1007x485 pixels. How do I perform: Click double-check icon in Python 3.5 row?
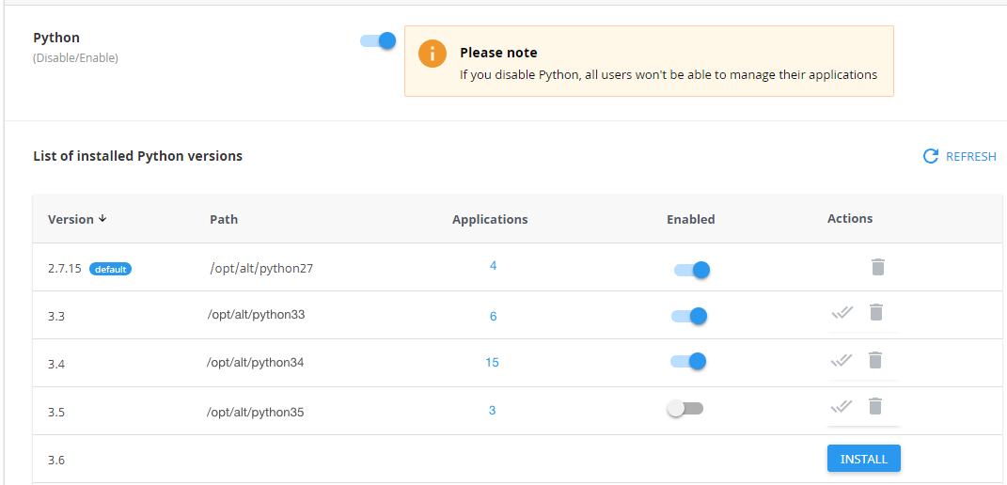click(x=842, y=406)
